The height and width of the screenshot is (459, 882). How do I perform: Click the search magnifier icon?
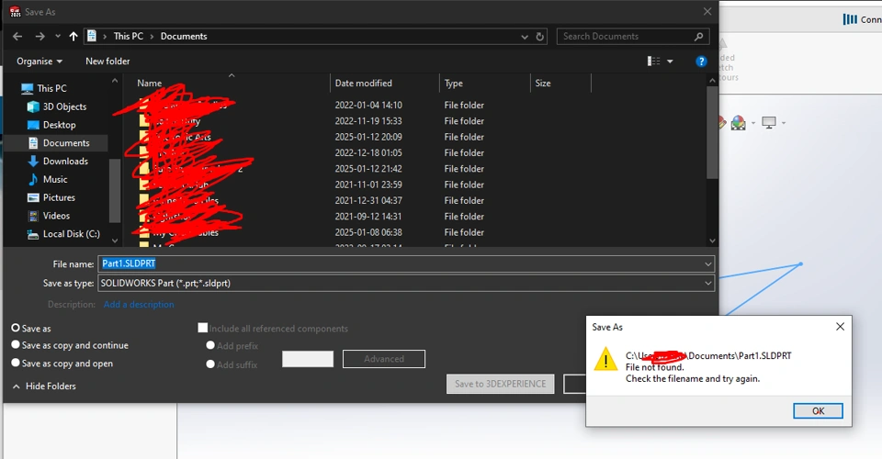click(698, 37)
